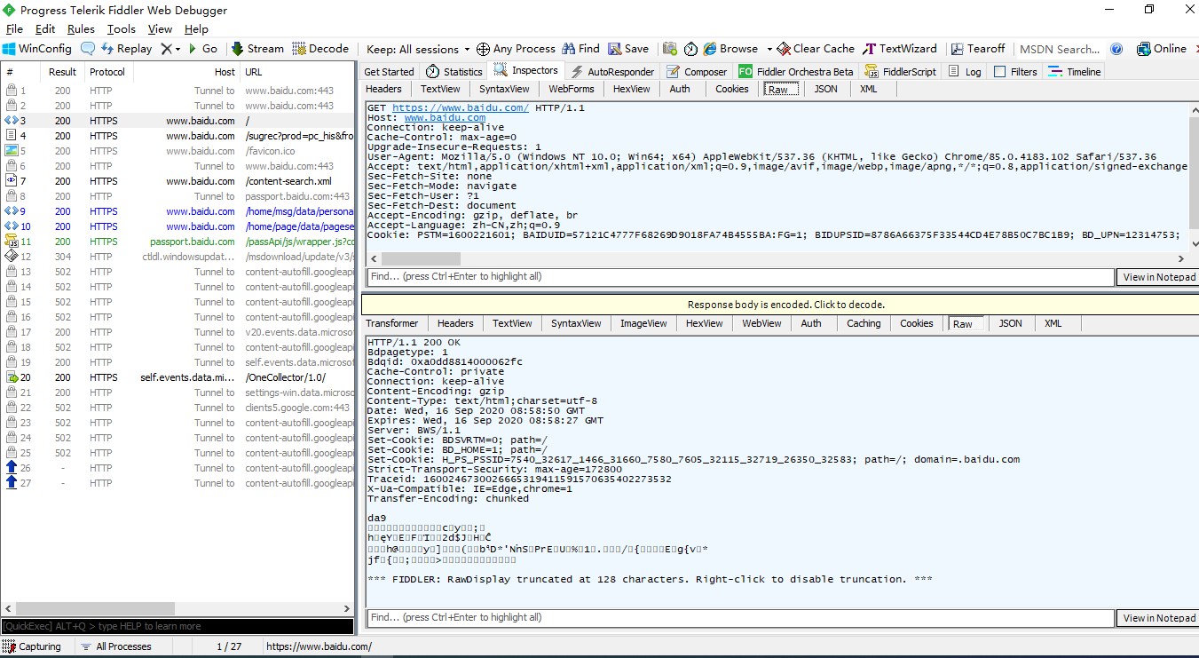The image size is (1199, 658).
Task: Click request View in Notepad button
Action: coord(1159,277)
